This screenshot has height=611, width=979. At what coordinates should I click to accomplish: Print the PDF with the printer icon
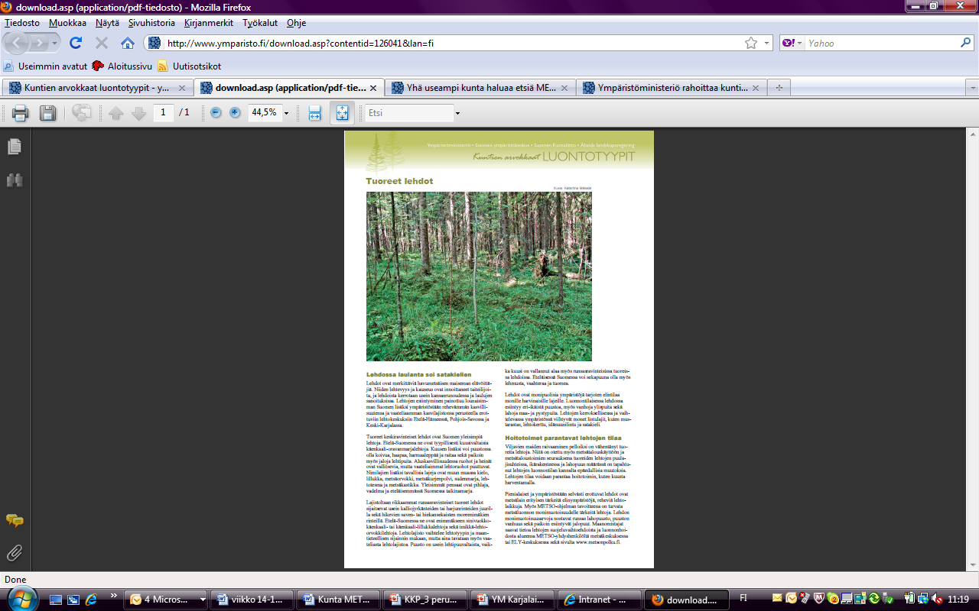pyautogui.click(x=20, y=114)
